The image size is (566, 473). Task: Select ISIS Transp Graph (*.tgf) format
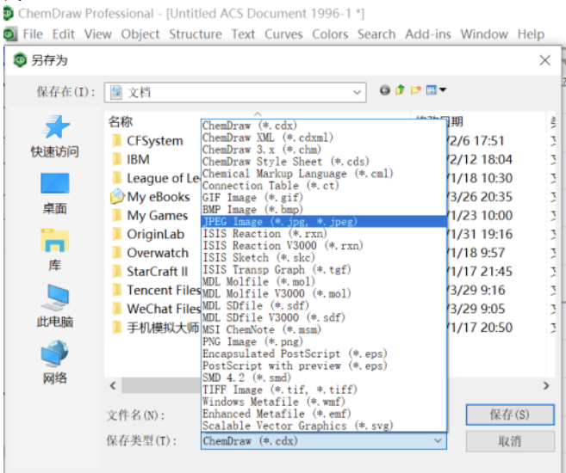click(323, 269)
